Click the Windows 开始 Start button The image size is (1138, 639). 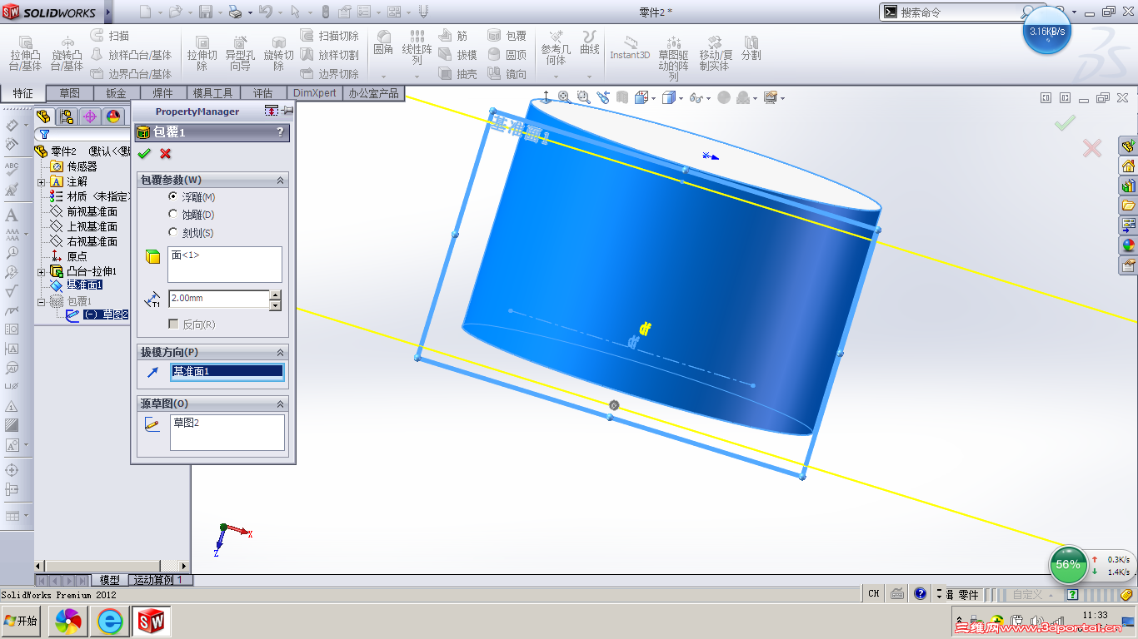21,621
